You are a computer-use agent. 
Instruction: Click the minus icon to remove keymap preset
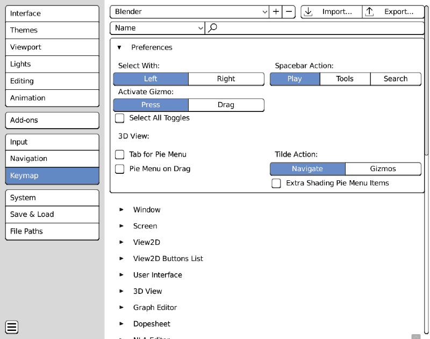(289, 12)
